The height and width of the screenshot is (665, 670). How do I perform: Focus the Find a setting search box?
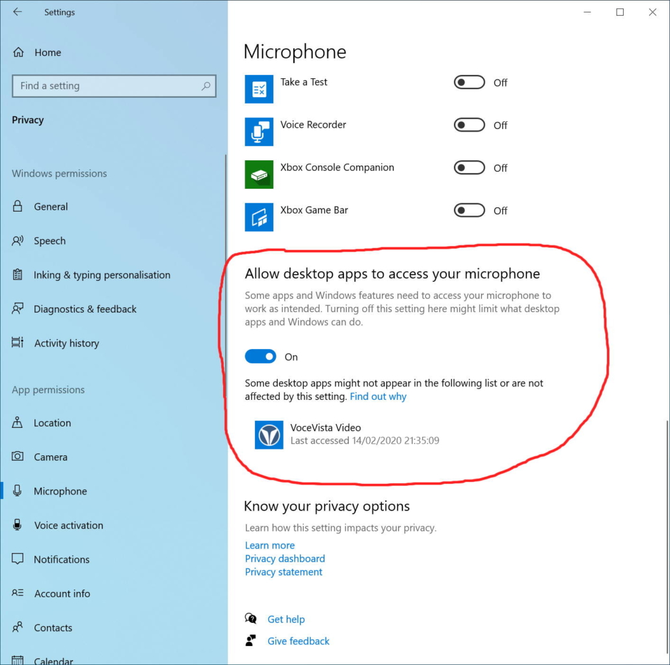coord(107,86)
